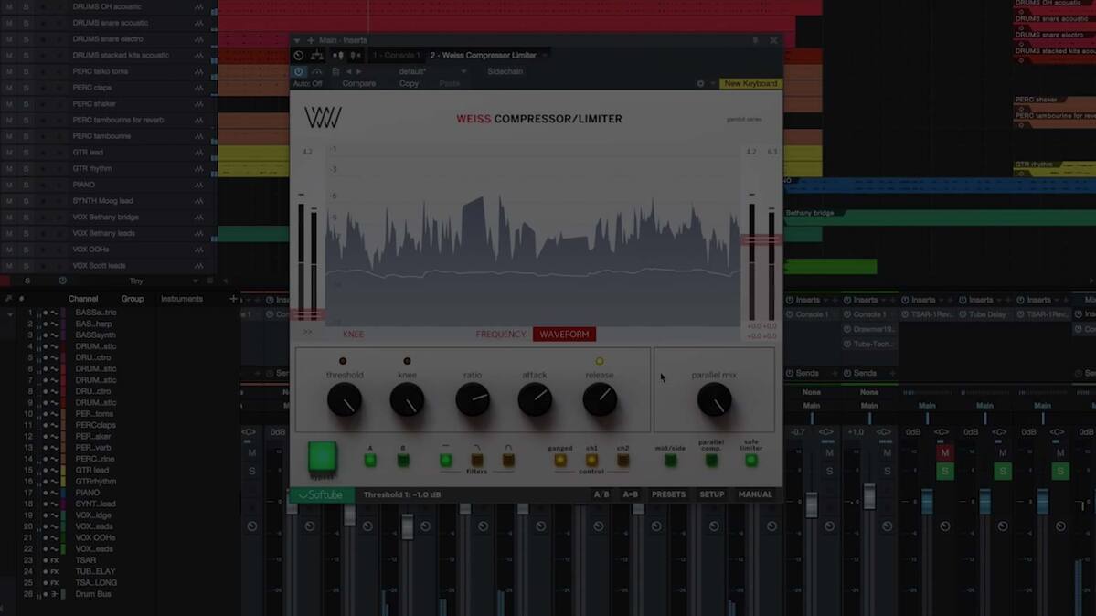Toggle bypass on the plugin header
The height and width of the screenshot is (616, 1096).
click(298, 71)
